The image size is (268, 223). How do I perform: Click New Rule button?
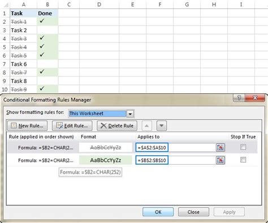point(27,126)
